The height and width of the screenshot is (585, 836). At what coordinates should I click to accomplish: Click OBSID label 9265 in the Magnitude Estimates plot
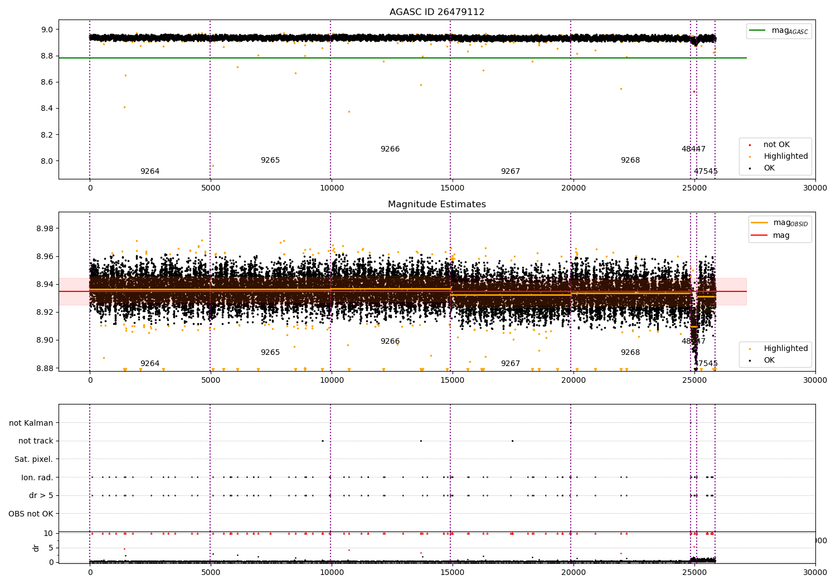270,353
